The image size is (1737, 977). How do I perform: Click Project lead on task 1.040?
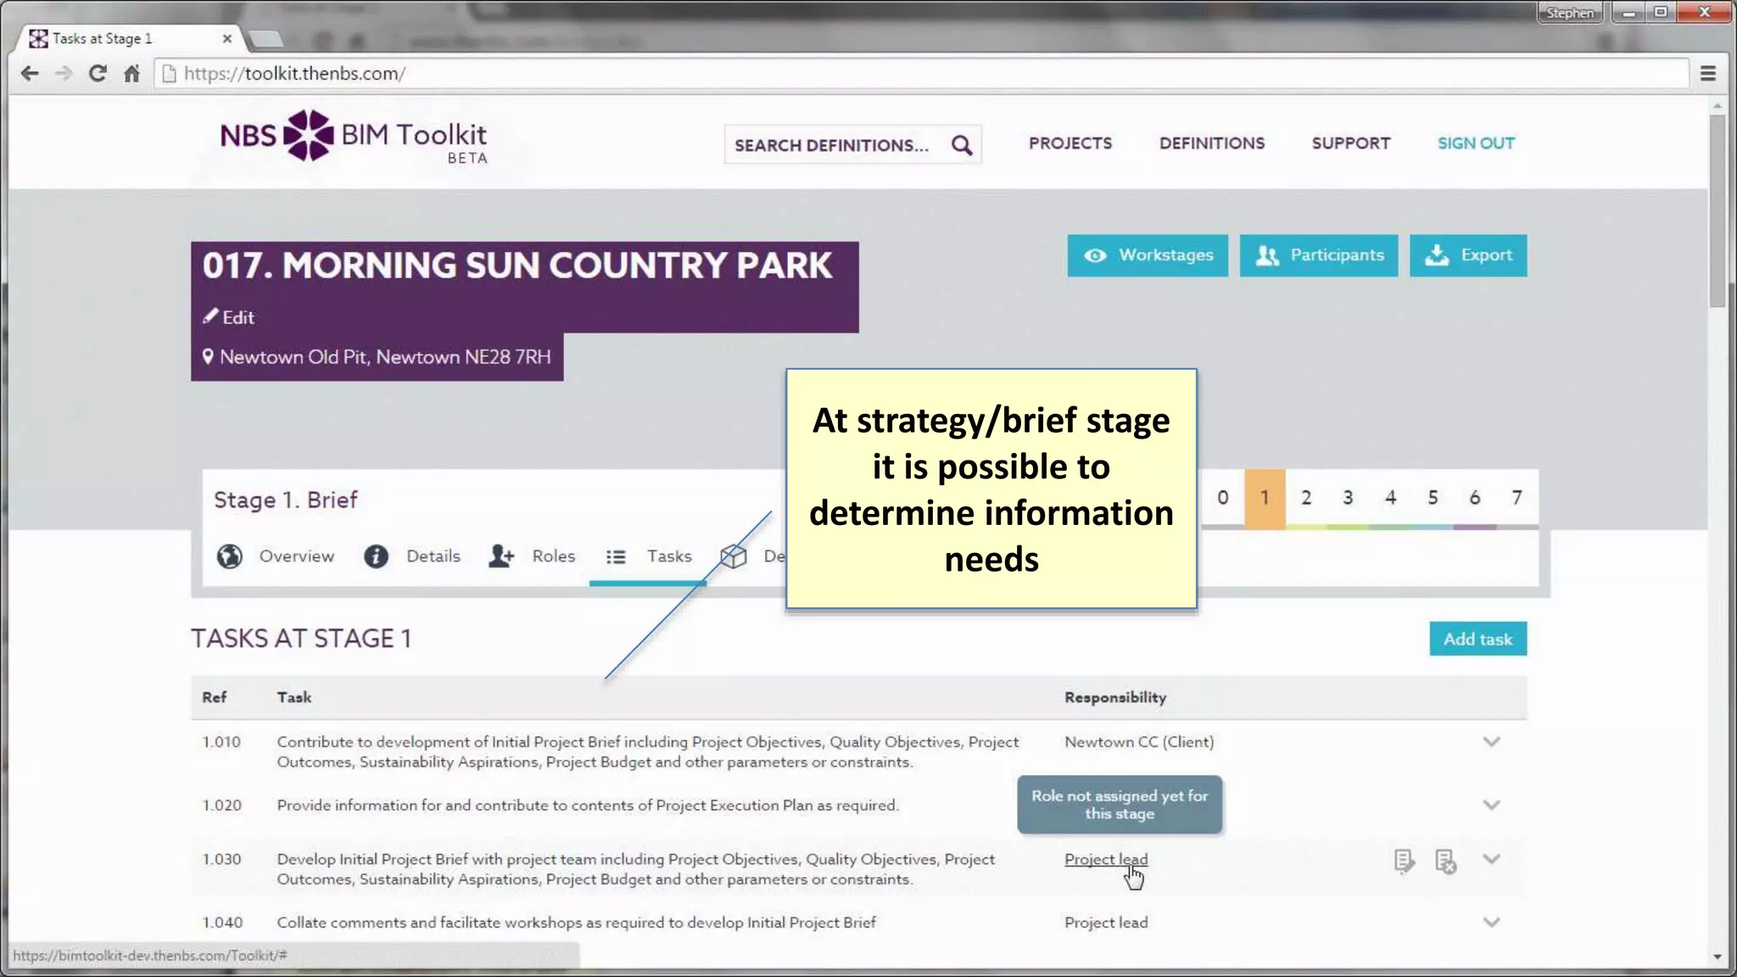click(x=1106, y=922)
